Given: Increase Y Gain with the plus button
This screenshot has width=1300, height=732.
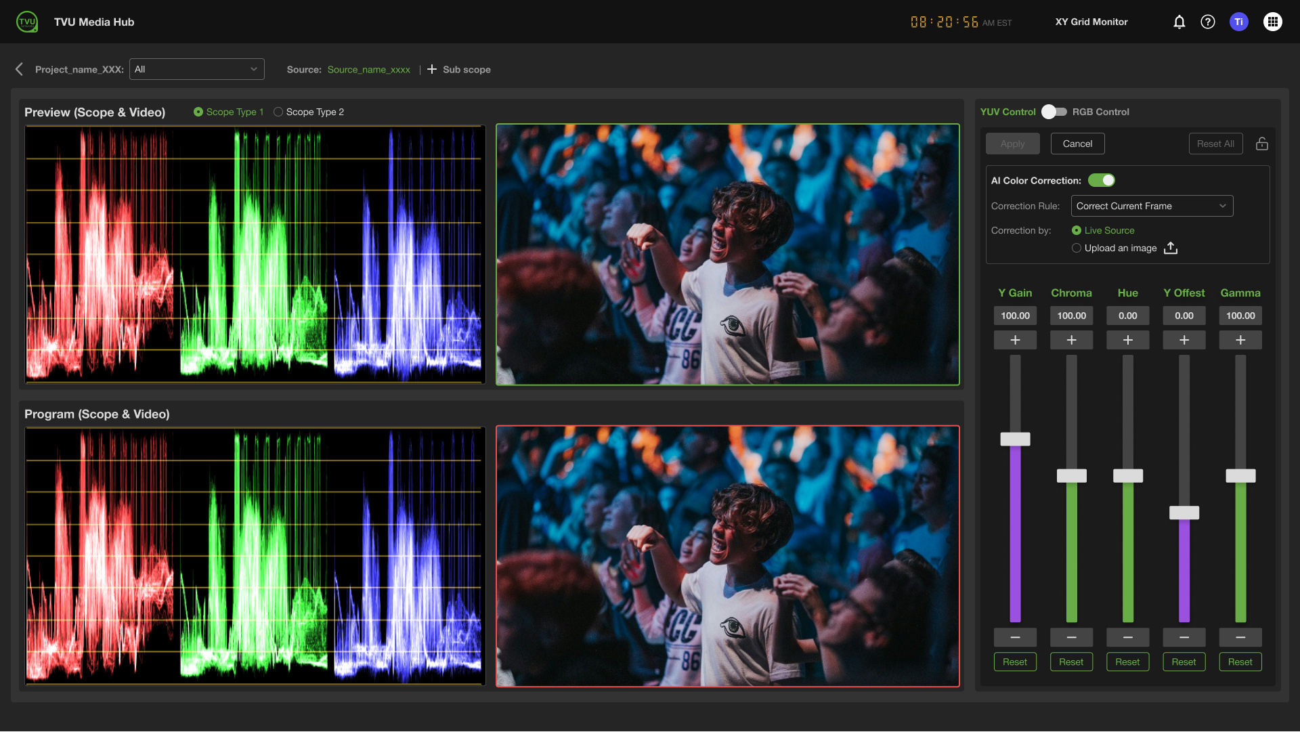Looking at the screenshot, I should tap(1015, 340).
